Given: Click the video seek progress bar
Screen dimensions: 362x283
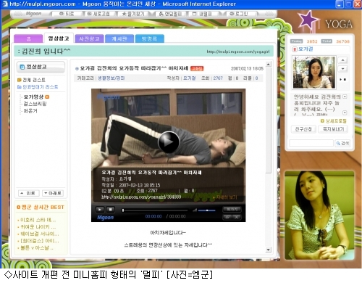Looking at the screenshot, I should click(x=155, y=210).
